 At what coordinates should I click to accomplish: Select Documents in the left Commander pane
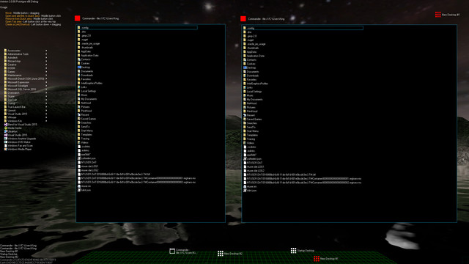[x=87, y=71]
